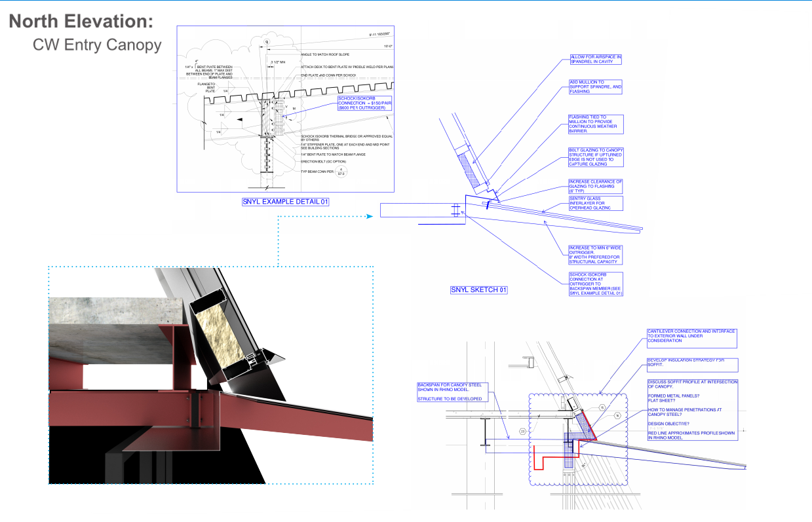Screen dimensions: 812x522
Task: Click the "SNYL SKETCH 01" caption
Action: click(479, 289)
